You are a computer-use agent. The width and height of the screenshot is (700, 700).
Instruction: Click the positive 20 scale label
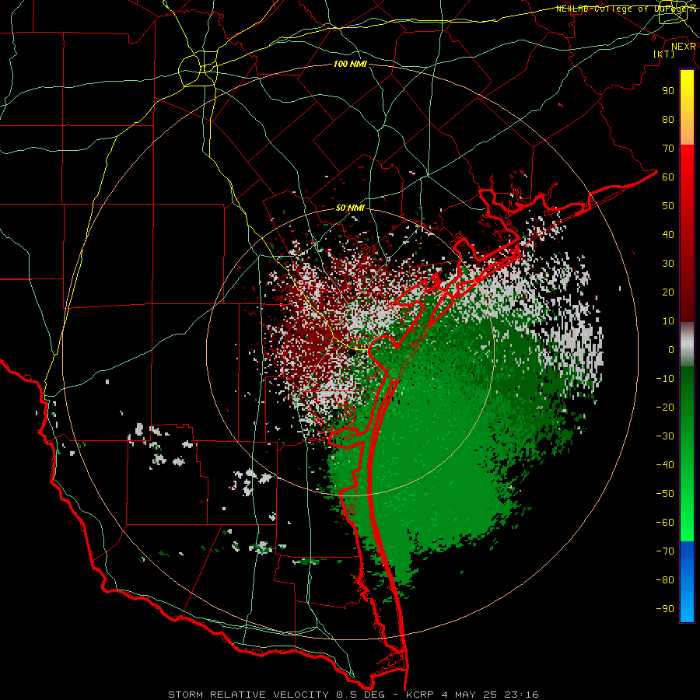pyautogui.click(x=668, y=292)
